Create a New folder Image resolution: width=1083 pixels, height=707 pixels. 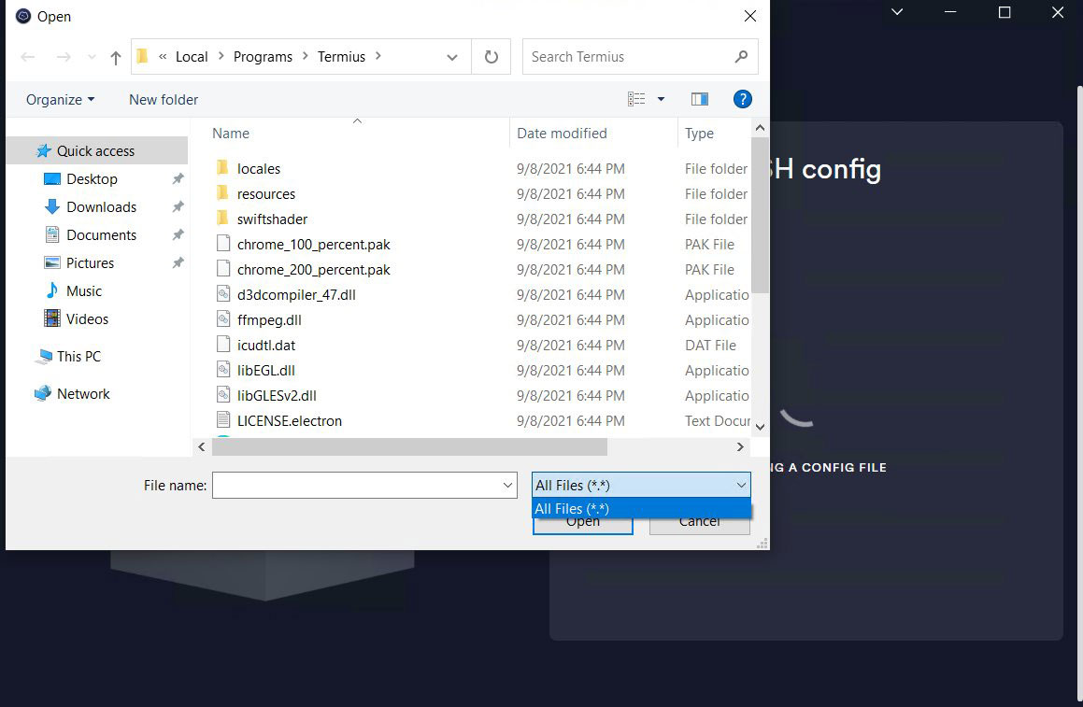163,99
